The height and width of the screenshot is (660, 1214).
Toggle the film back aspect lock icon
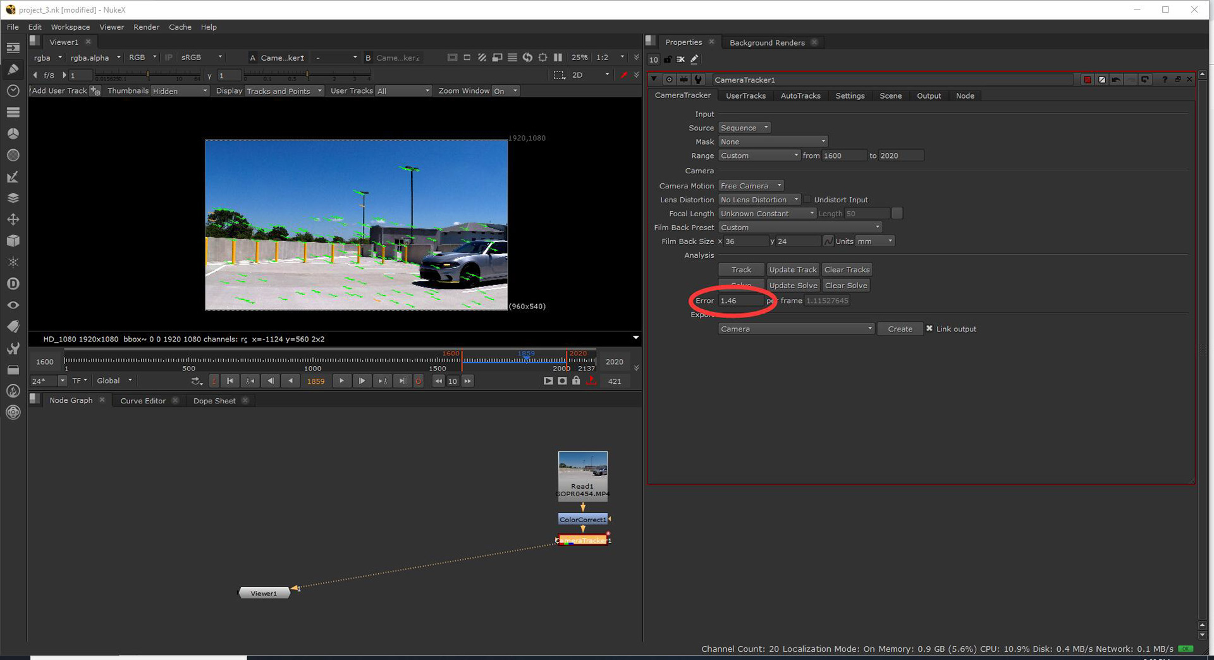[x=828, y=241]
